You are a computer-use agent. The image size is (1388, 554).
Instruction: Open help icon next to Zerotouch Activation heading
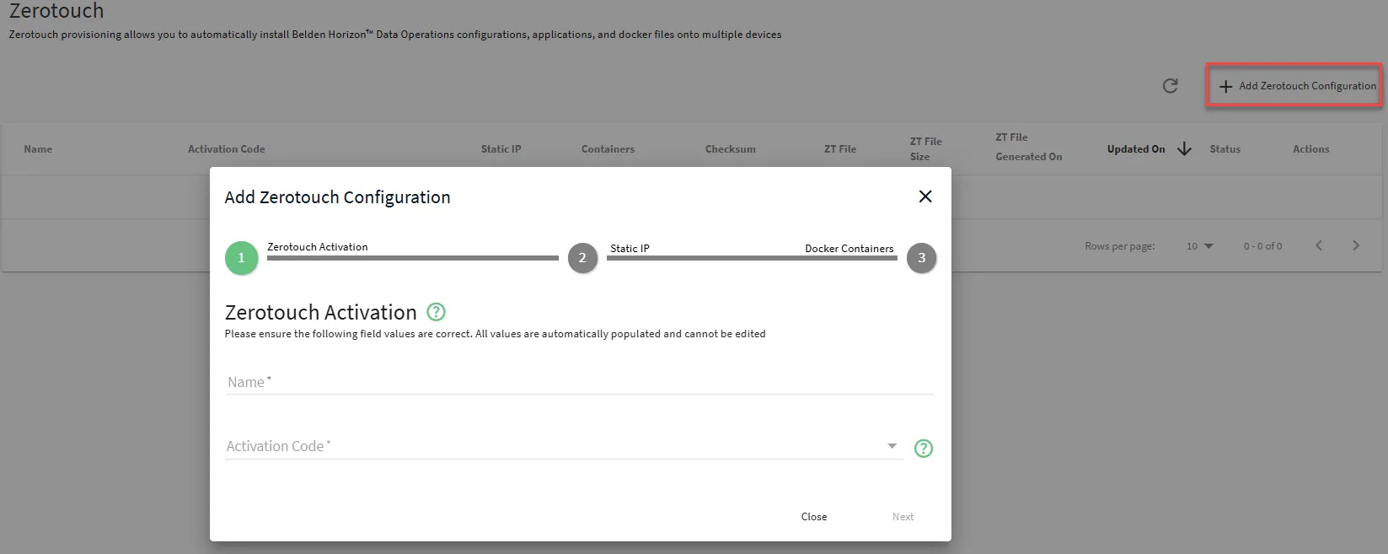pyautogui.click(x=436, y=312)
